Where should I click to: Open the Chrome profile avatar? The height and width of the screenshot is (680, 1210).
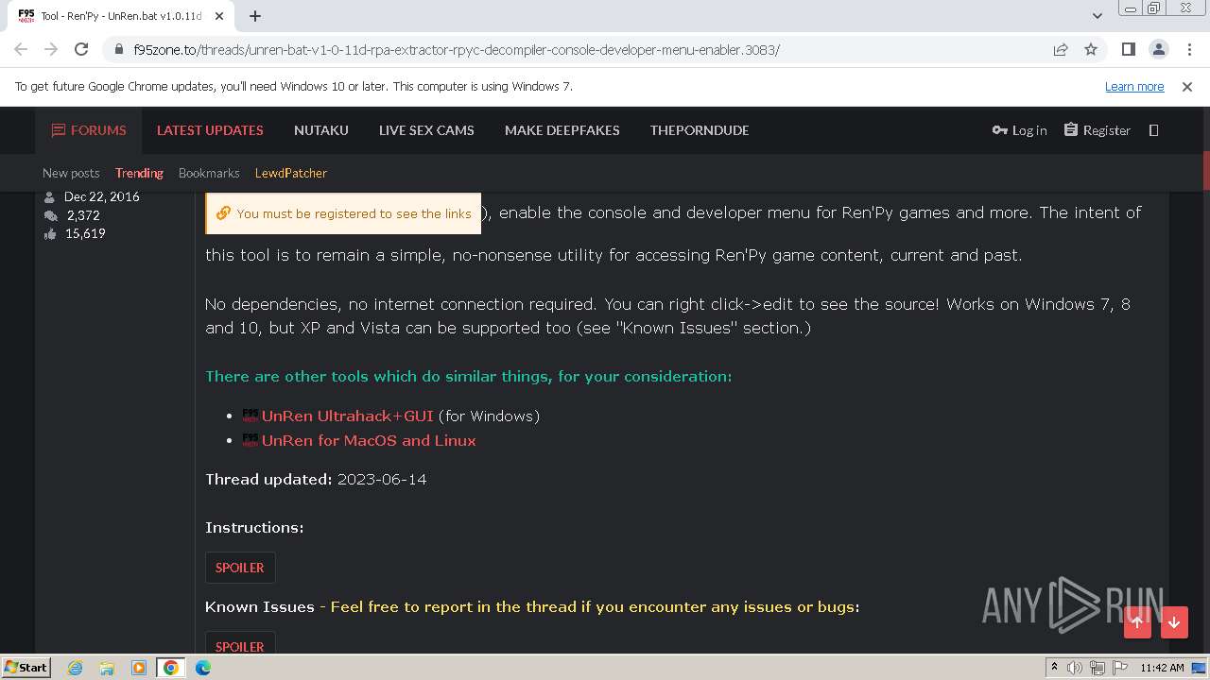(x=1158, y=49)
